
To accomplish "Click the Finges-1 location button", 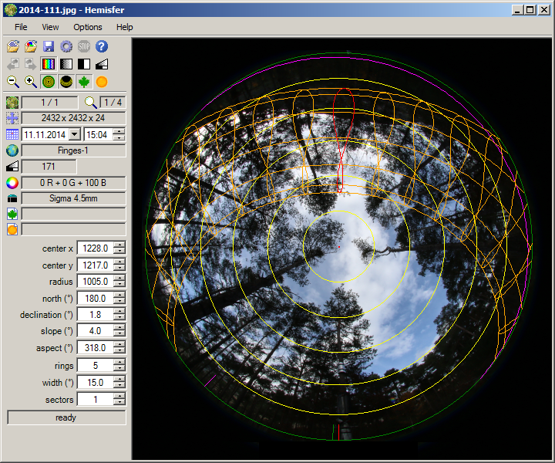I will pos(73,150).
